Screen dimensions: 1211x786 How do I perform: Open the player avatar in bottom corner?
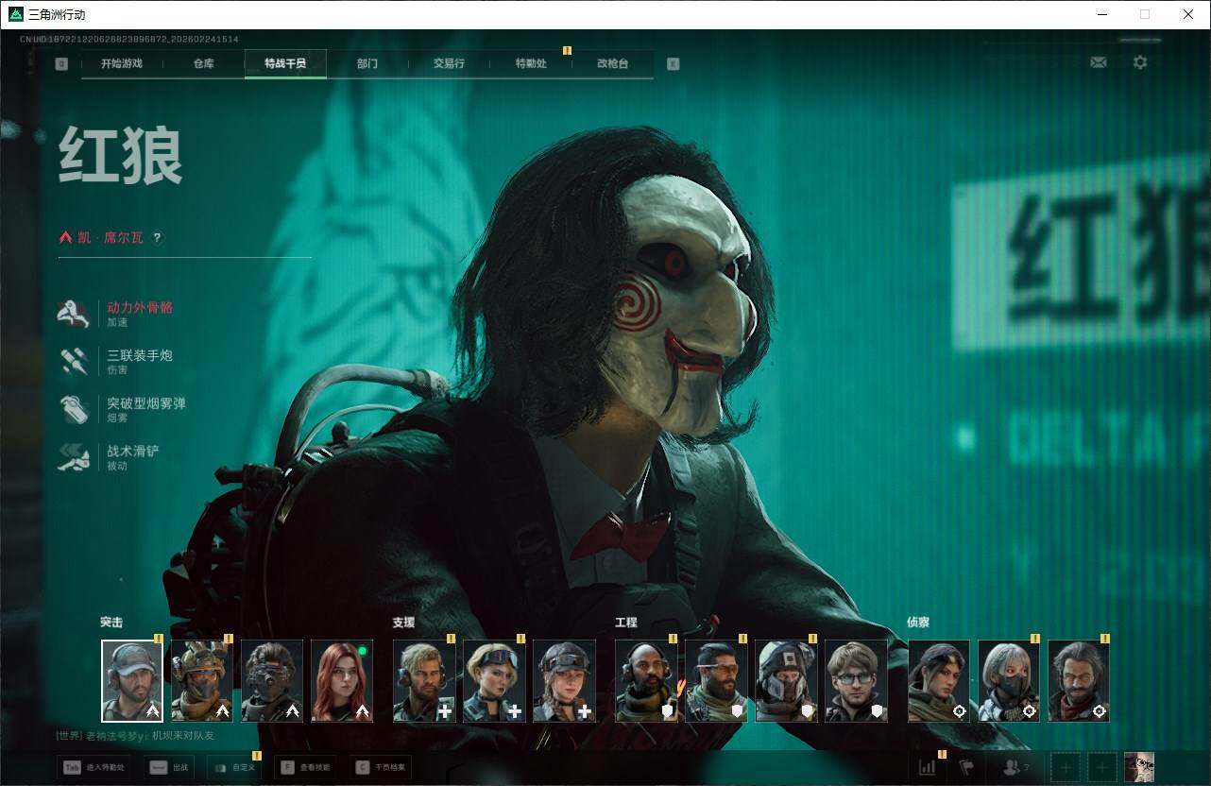coord(1139,767)
